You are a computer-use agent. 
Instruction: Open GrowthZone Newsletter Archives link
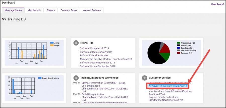pos(166,100)
